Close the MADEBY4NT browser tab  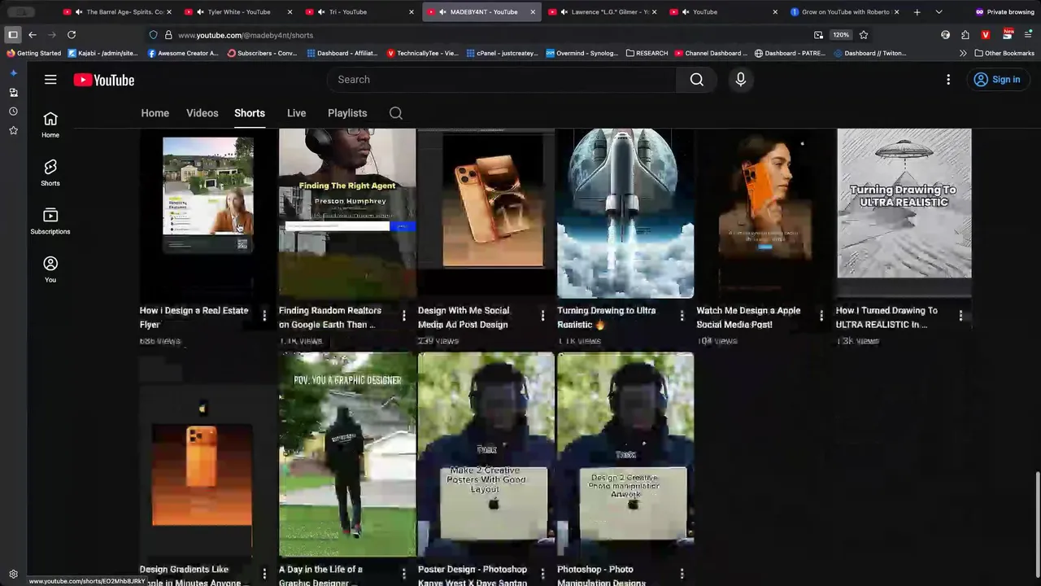click(533, 12)
